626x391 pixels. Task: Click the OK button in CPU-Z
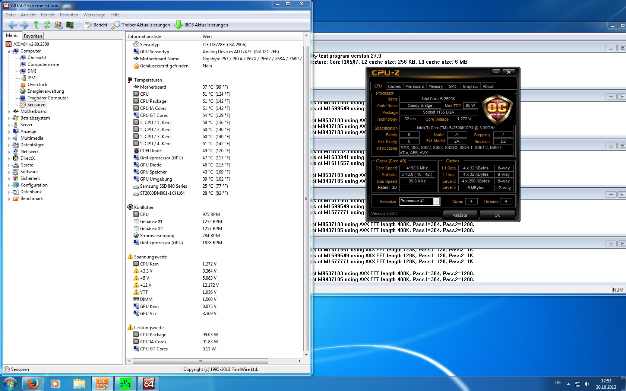click(x=497, y=215)
